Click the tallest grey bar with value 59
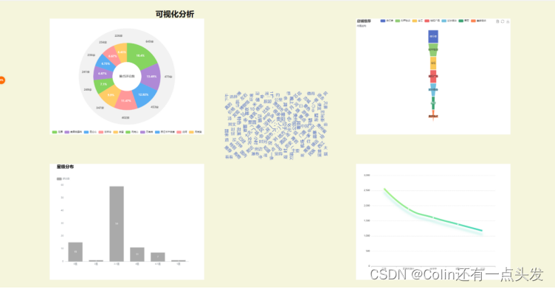This screenshot has width=555, height=289. [x=117, y=223]
